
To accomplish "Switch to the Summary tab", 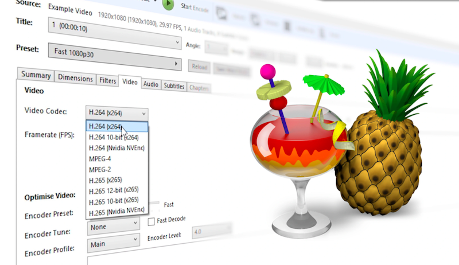I will coord(36,75).
